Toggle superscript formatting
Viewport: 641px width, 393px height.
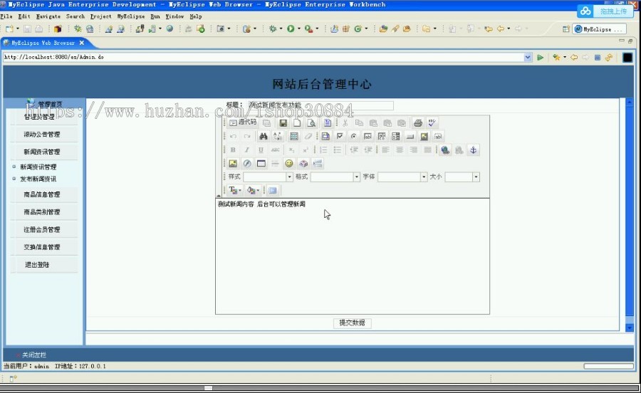coord(306,150)
